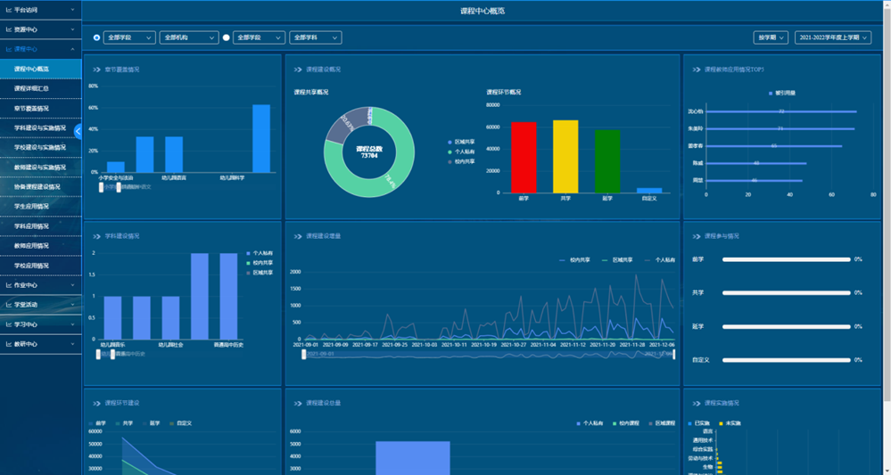Open the first 全部学段 dropdown
This screenshot has width=891, height=475.
pos(129,37)
